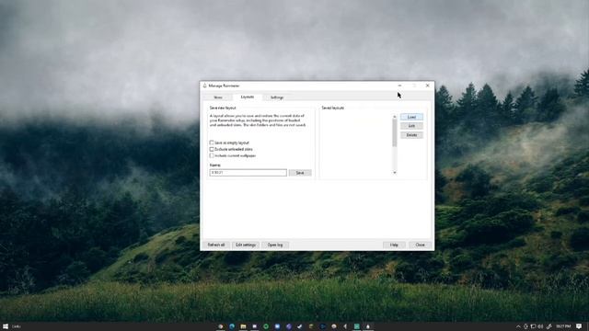Viewport: 589px width, 331px height.
Task: Click the teal square taskbar icon
Action: [x=356, y=326]
